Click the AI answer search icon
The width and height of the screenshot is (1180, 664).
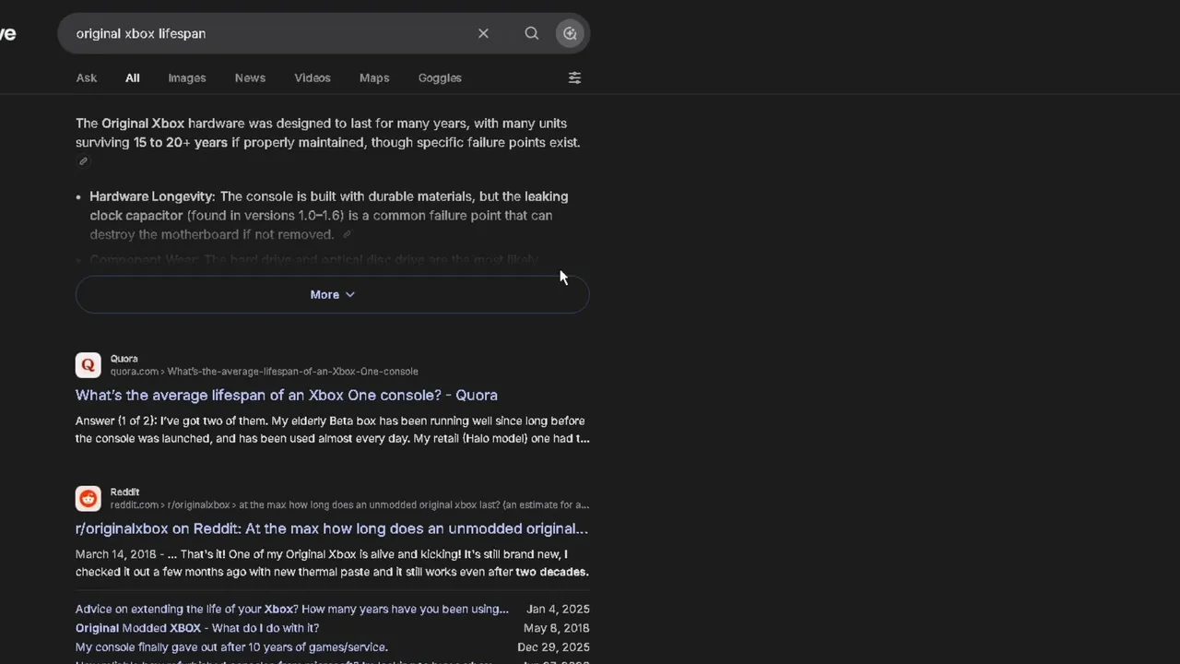(570, 33)
